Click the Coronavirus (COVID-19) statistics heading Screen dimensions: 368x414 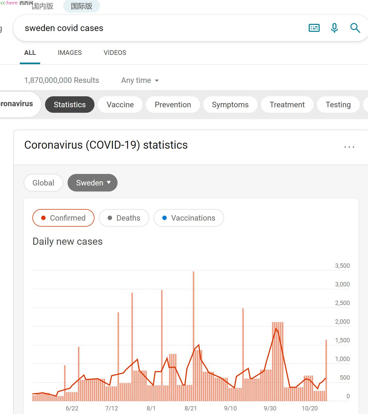(x=106, y=145)
